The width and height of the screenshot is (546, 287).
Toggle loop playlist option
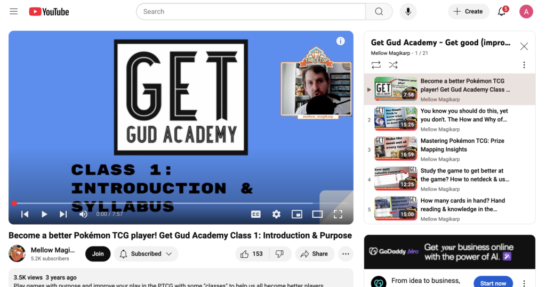pyautogui.click(x=376, y=65)
